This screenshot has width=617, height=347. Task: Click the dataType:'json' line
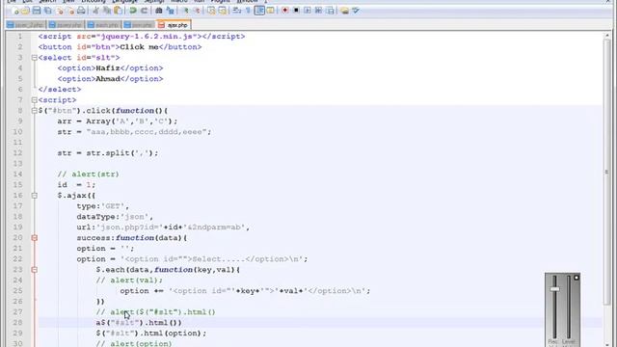coord(115,217)
